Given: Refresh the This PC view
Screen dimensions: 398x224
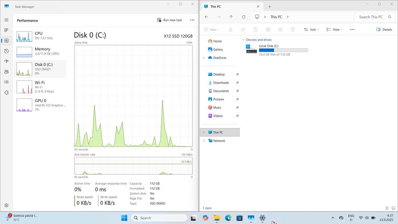Looking at the screenshot, I should point(243,17).
